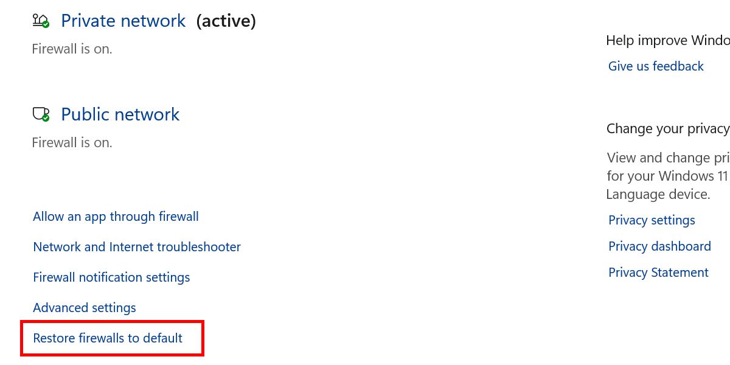The width and height of the screenshot is (730, 365).
Task: Open Firewall notification settings
Action: pyautogui.click(x=111, y=277)
